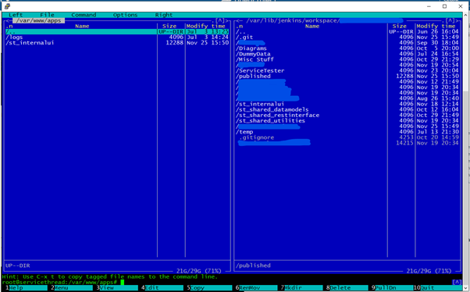The image size is (470, 292).
Task: Click the 4 Edit function key button
Action: (x=162, y=288)
